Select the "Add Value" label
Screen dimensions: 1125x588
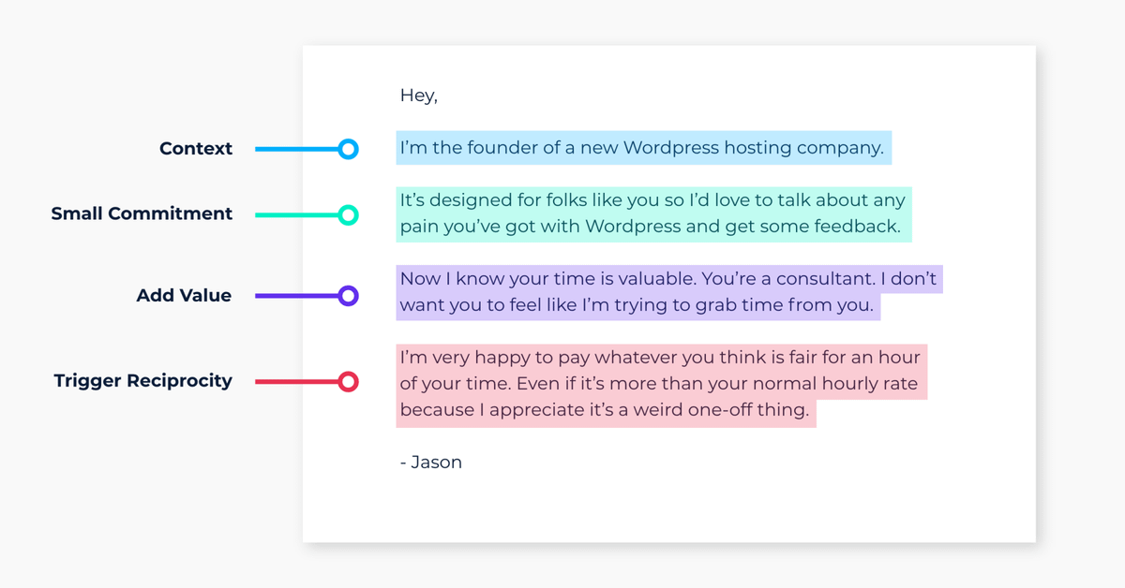[184, 296]
